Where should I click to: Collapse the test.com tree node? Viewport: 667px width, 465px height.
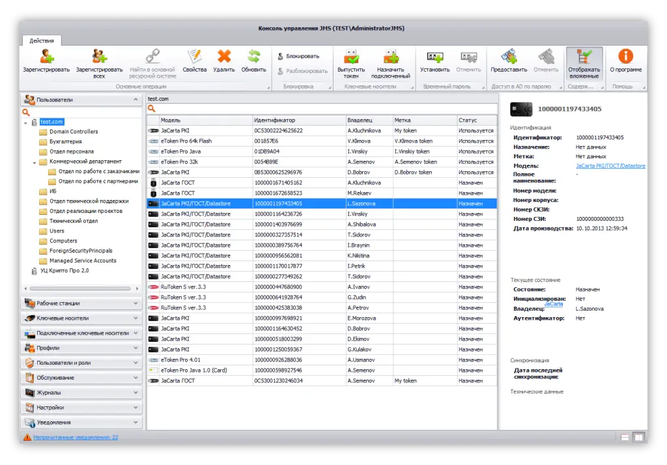pos(25,122)
